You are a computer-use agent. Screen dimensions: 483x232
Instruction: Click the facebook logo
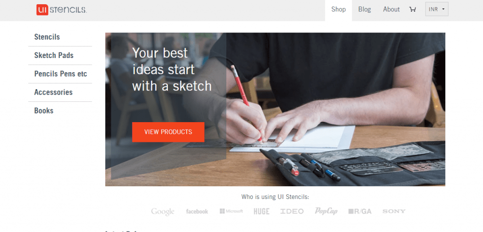tap(197, 211)
